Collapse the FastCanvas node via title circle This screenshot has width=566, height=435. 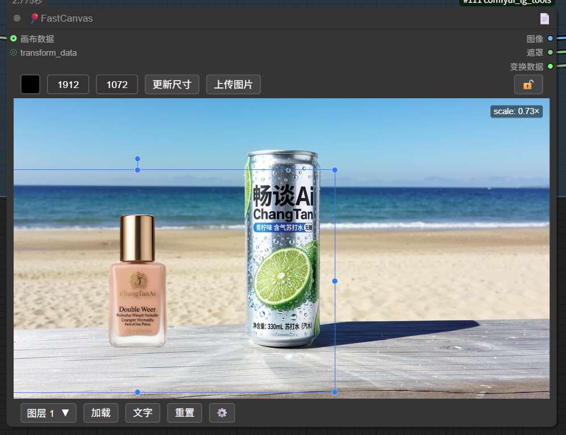(x=16, y=18)
